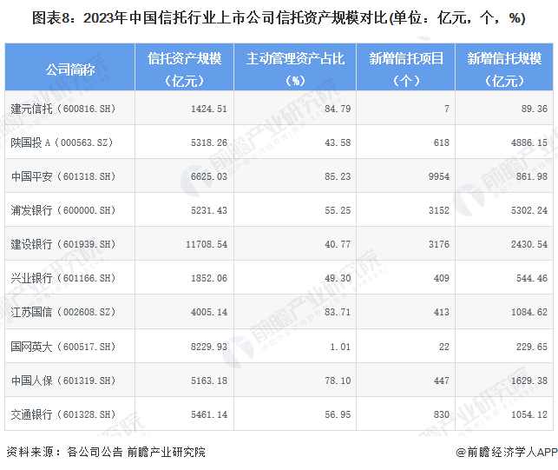Click the 中国平安（601318.SH） row name
This screenshot has width=558, height=470.
pos(63,176)
